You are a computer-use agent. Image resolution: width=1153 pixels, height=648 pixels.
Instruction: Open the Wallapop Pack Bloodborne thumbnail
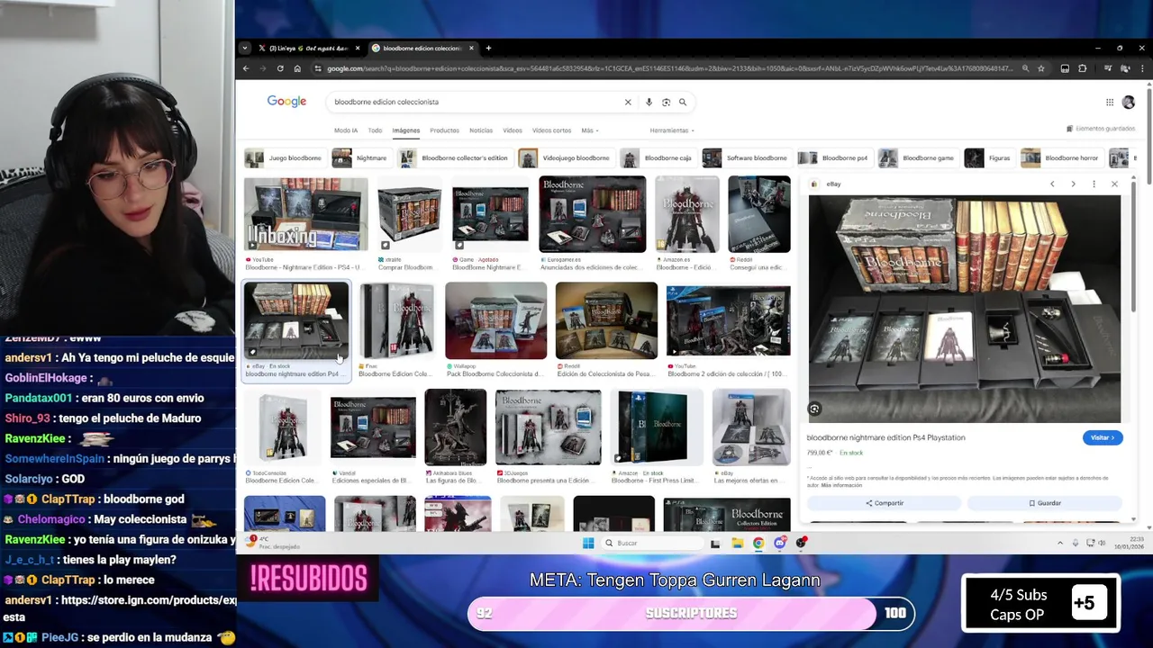click(x=496, y=321)
